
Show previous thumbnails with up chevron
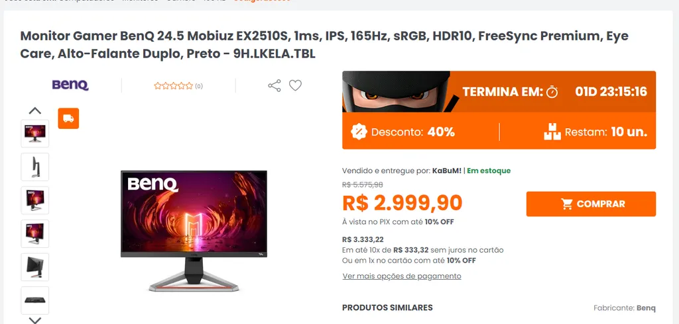[35, 110]
